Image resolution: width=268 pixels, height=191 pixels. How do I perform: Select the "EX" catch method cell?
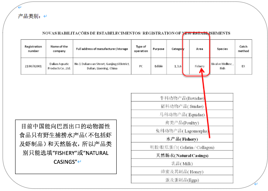(243, 66)
